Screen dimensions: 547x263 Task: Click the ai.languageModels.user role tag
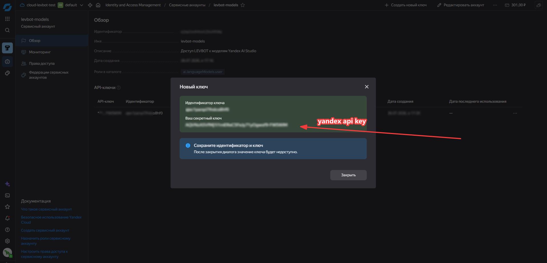point(202,72)
